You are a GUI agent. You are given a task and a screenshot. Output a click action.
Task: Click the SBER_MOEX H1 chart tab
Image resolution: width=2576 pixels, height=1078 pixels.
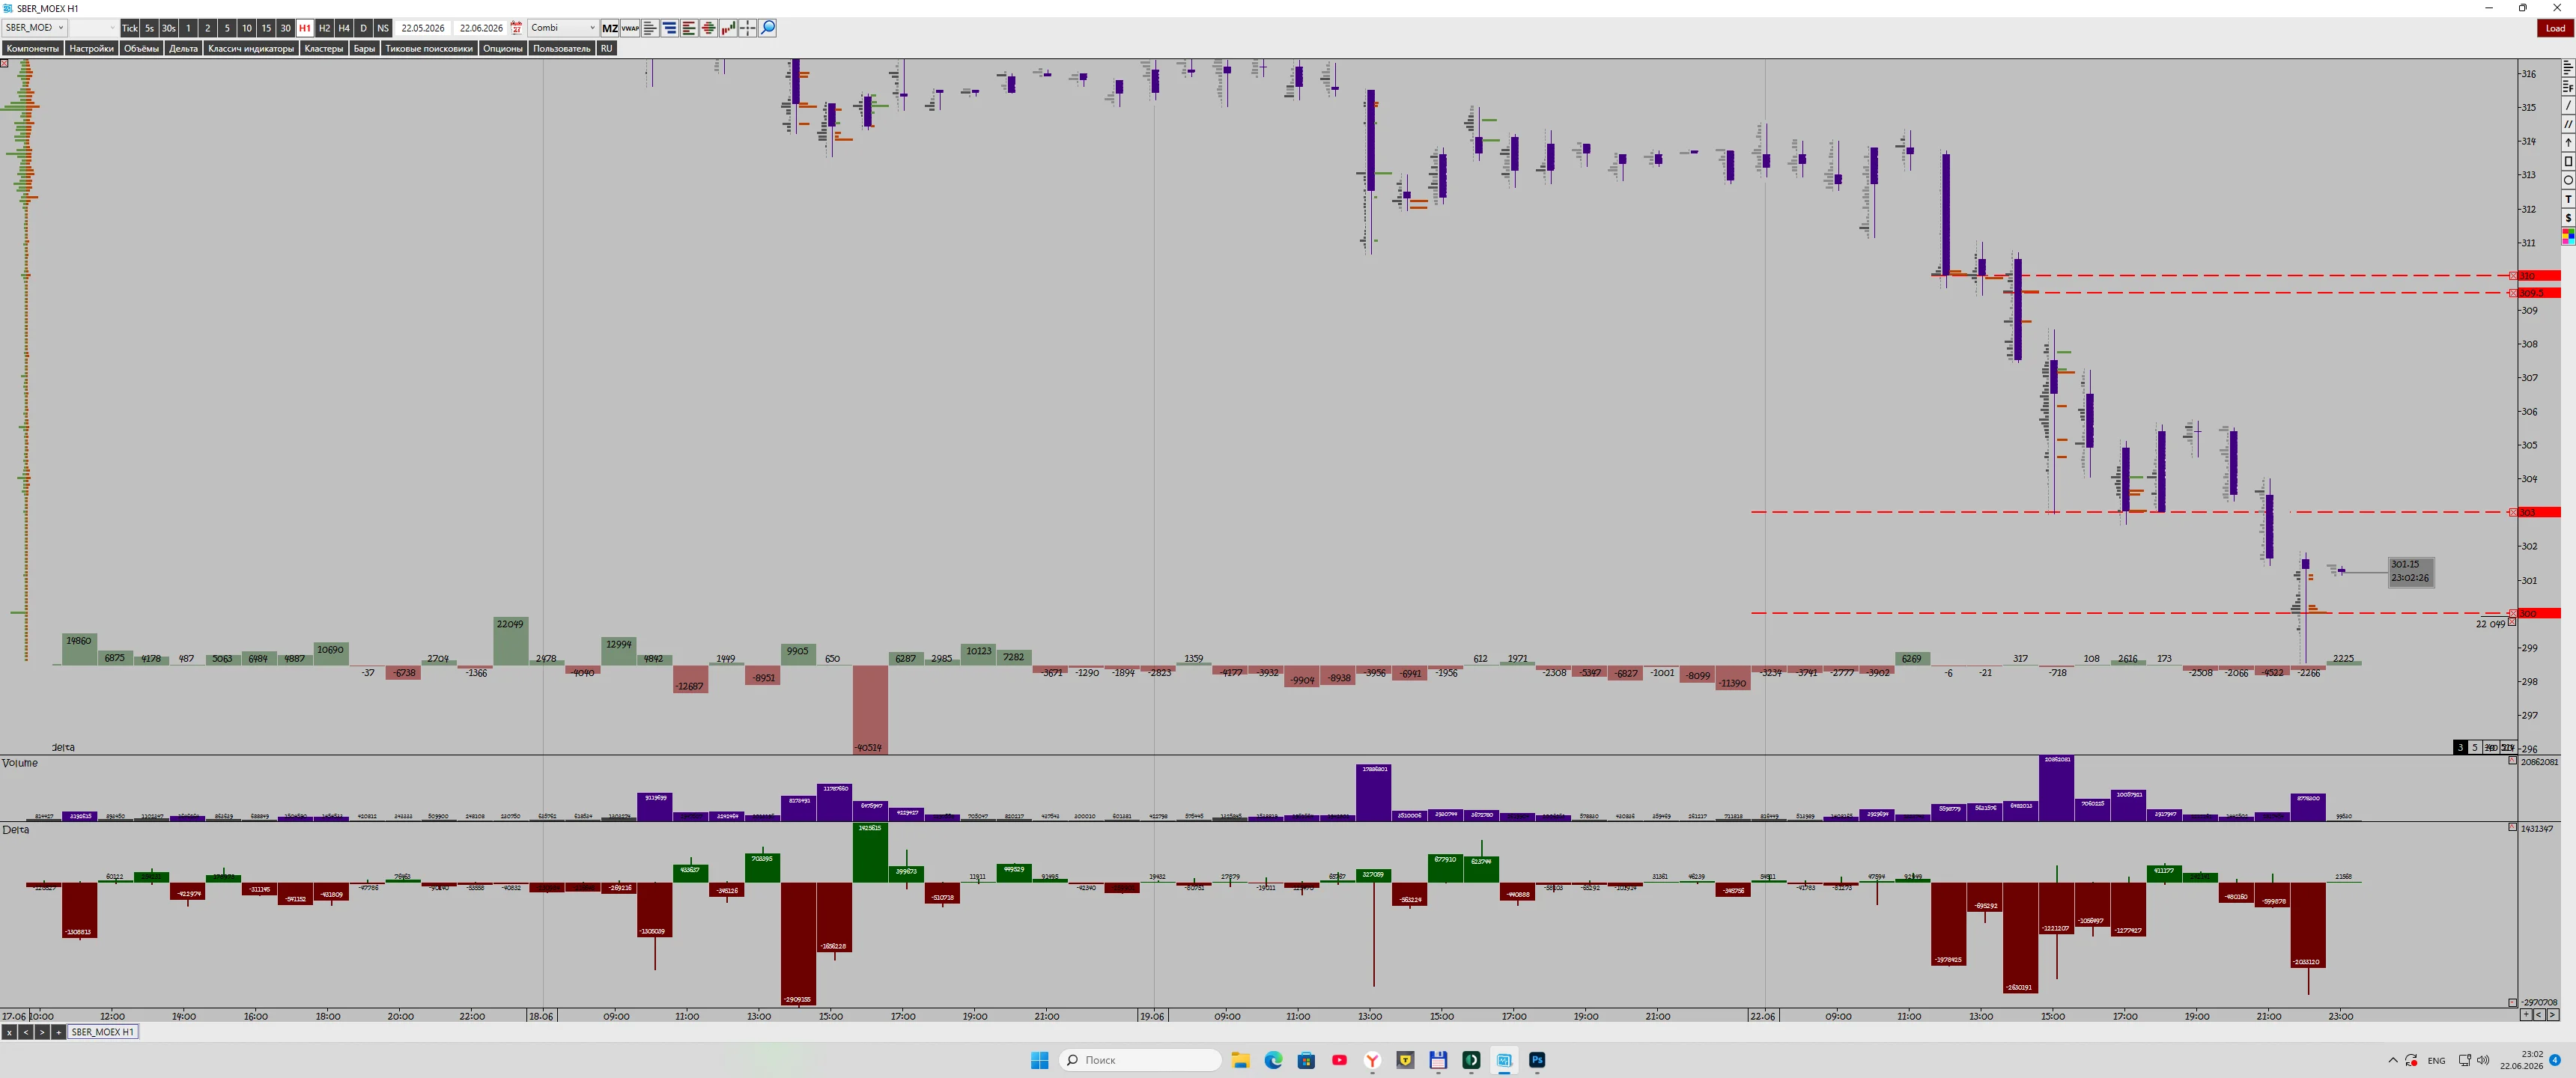point(103,1032)
